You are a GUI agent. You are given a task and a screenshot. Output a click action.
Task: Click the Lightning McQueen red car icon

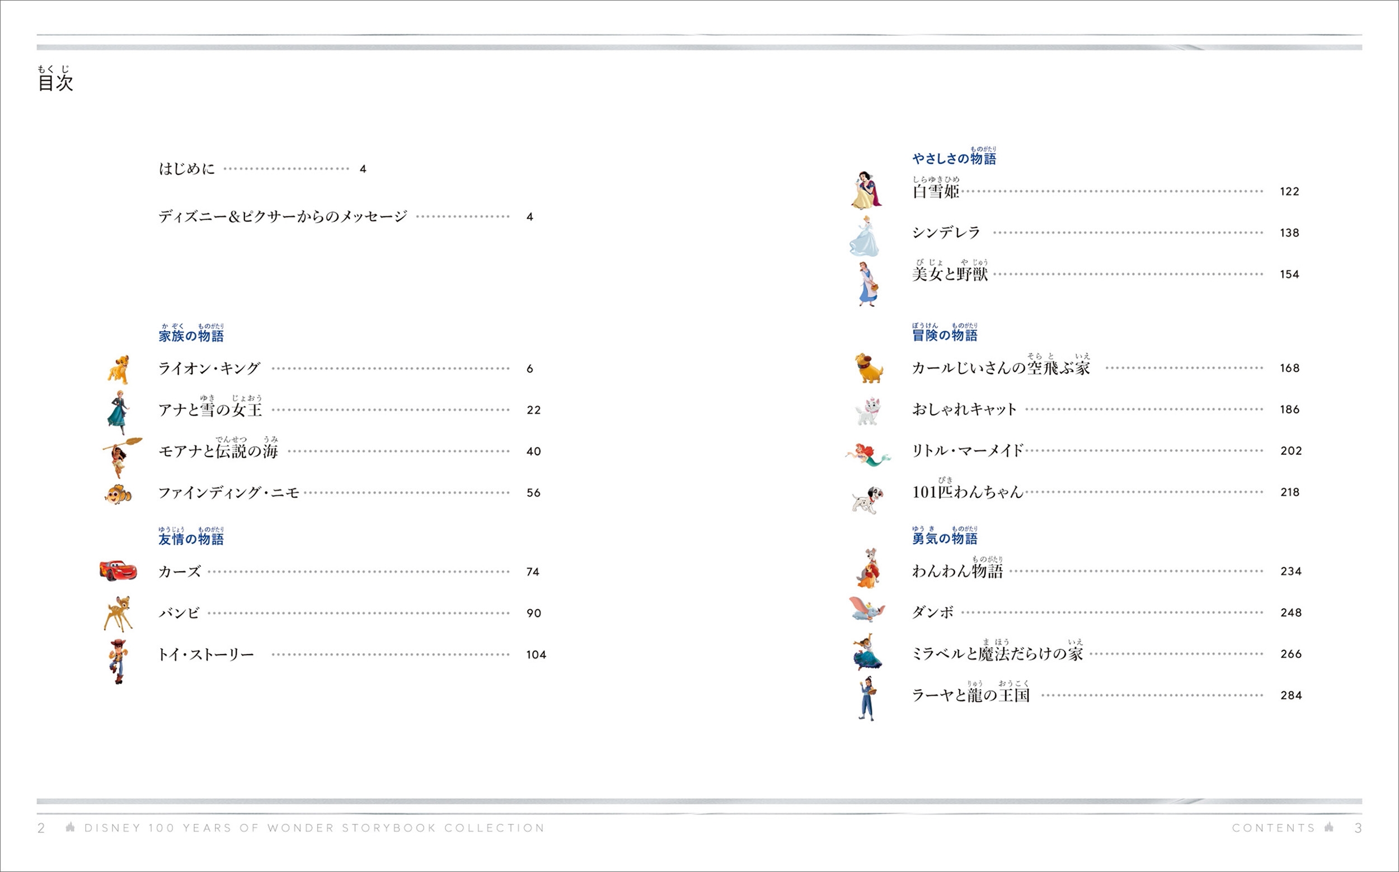(x=118, y=571)
